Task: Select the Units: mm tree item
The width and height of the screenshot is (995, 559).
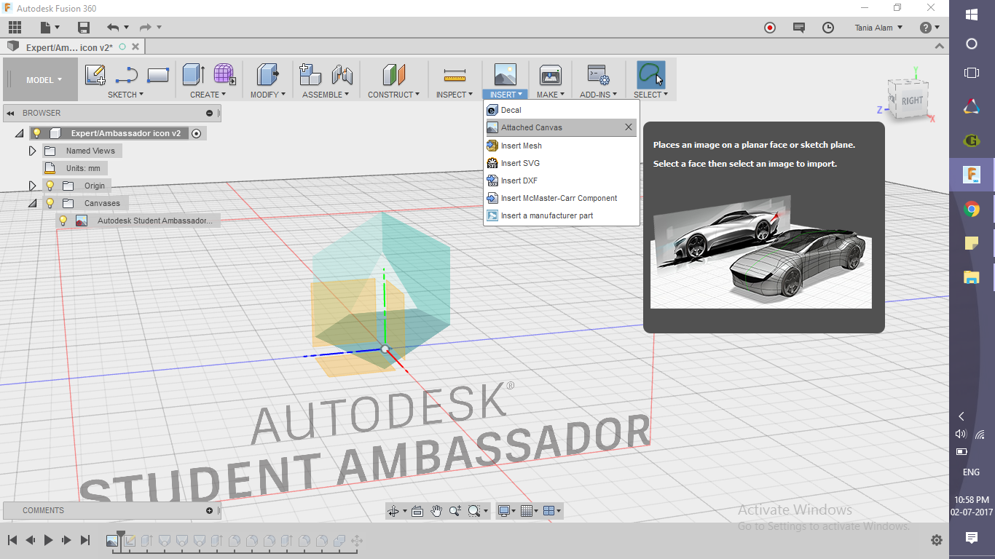Action: tap(83, 168)
